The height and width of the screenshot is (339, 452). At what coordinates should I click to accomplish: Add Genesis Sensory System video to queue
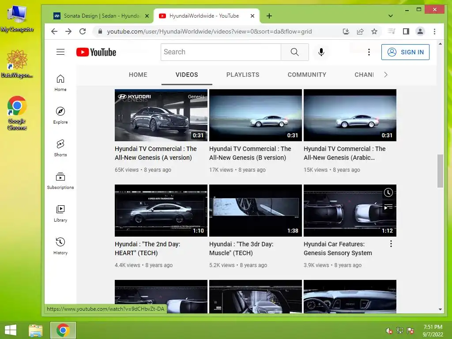[388, 207]
